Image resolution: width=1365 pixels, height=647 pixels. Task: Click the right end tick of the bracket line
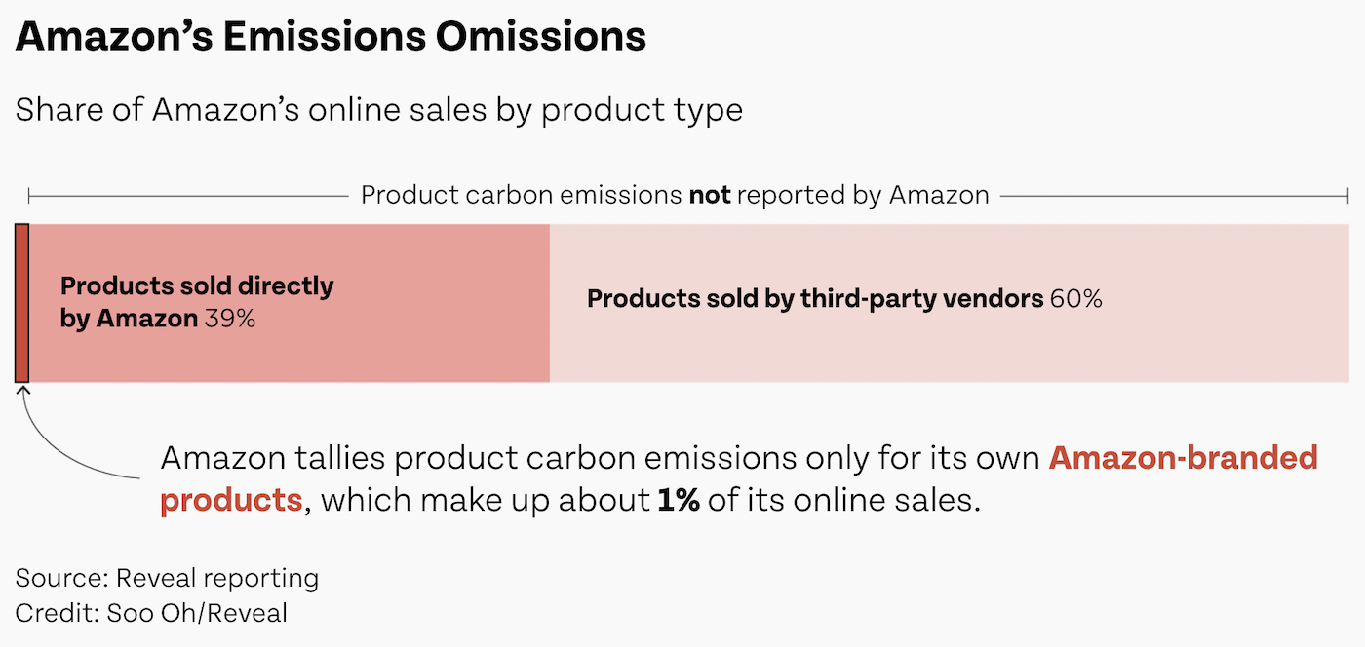(1348, 197)
